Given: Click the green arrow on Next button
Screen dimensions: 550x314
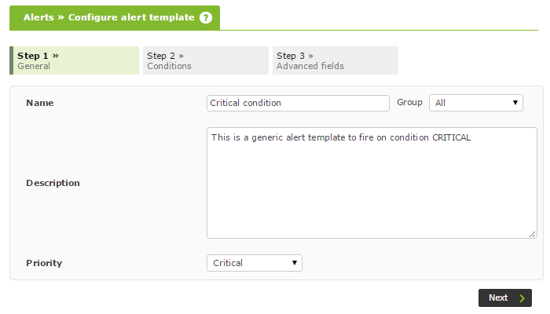Looking at the screenshot, I should click(522, 298).
